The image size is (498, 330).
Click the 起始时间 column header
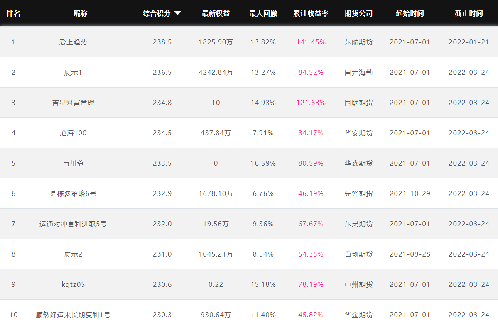pos(410,13)
